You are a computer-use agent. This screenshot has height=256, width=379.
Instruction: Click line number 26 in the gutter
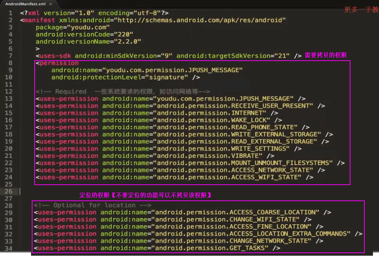click(x=9, y=191)
